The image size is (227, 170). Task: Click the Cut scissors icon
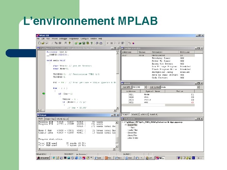point(52,43)
